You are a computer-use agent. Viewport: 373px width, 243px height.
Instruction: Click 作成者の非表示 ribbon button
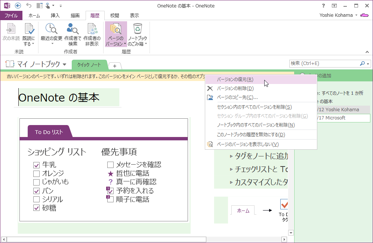click(x=92, y=35)
